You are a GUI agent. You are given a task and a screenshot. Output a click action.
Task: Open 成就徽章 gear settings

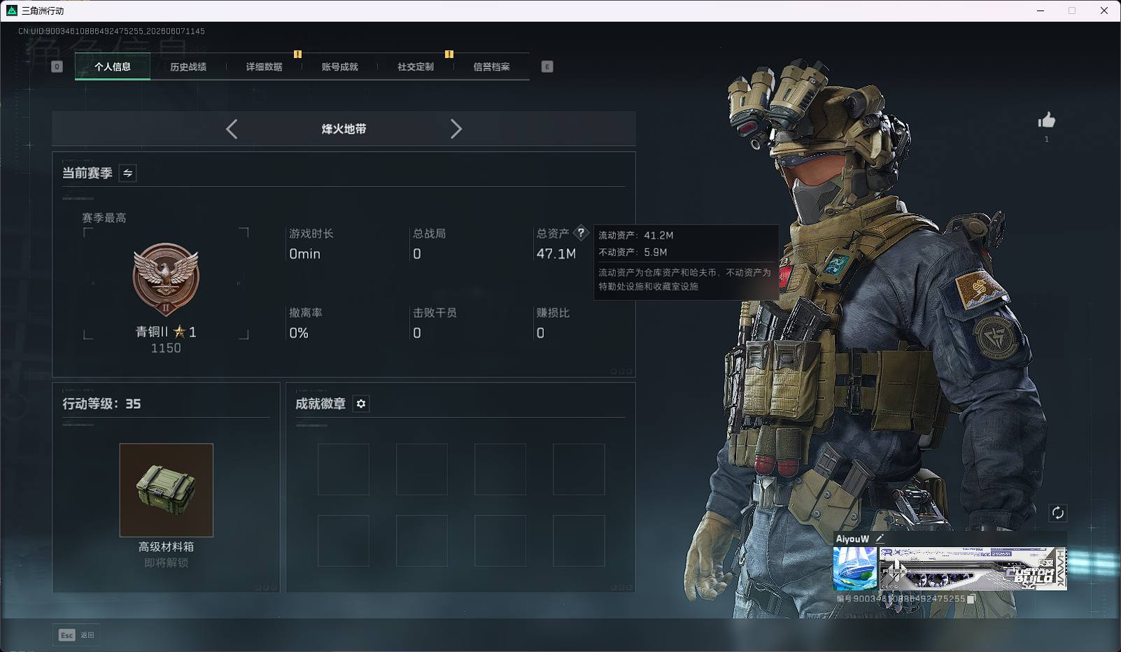[x=361, y=404]
